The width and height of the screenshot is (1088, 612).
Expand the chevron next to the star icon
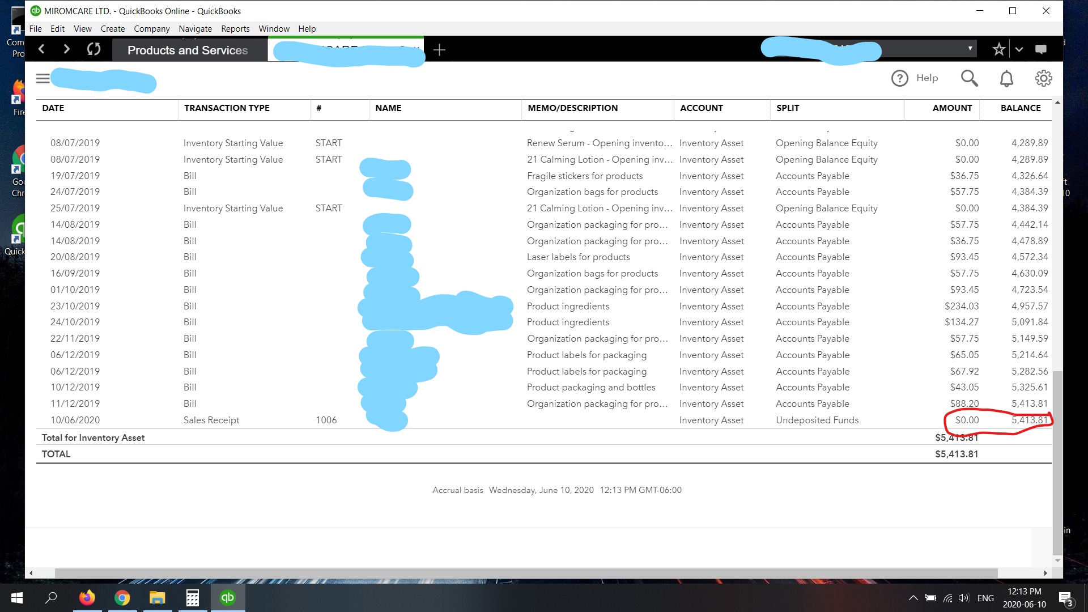tap(1019, 49)
